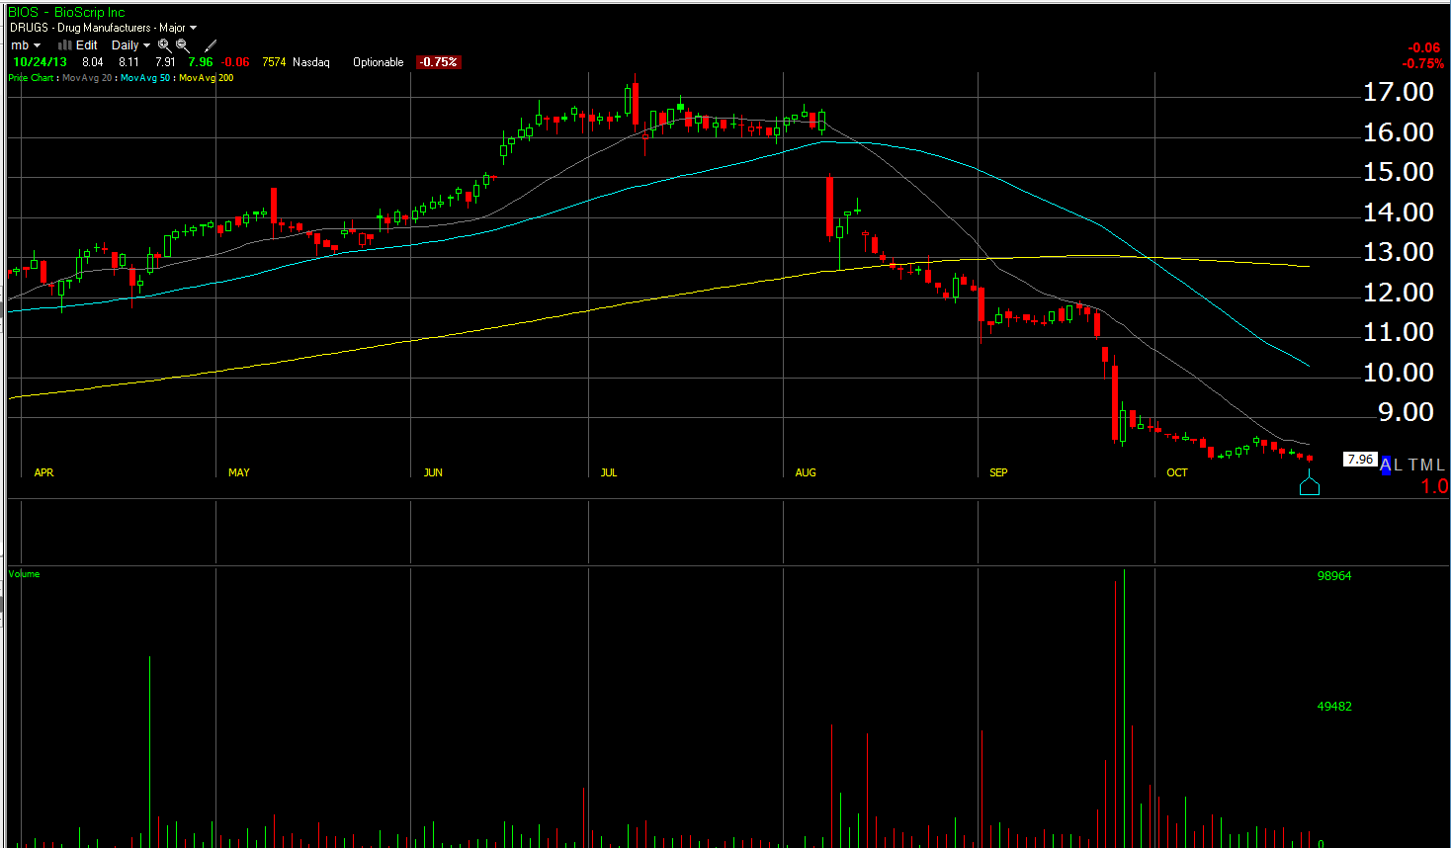
Task: Click the Volume pane label
Action: click(x=24, y=574)
